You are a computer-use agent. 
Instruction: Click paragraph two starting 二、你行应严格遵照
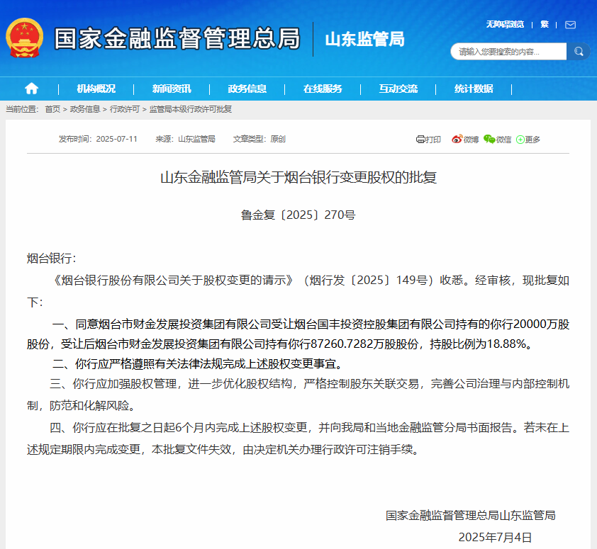tap(198, 364)
